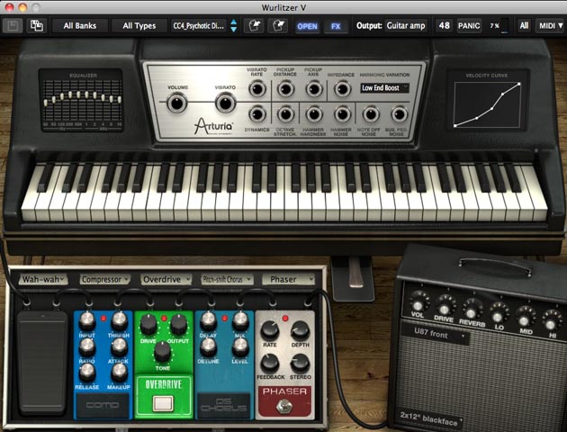Click the PICKUP AXIS knob
567x432 pixels.
[x=313, y=88]
